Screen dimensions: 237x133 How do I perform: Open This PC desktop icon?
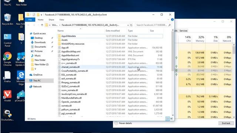click(7, 3)
